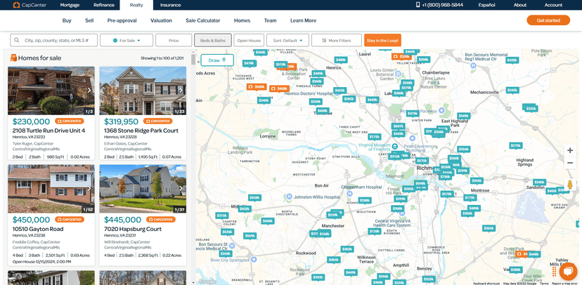Open the Beds & Baths filter
The height and width of the screenshot is (285, 582).
pyautogui.click(x=213, y=41)
